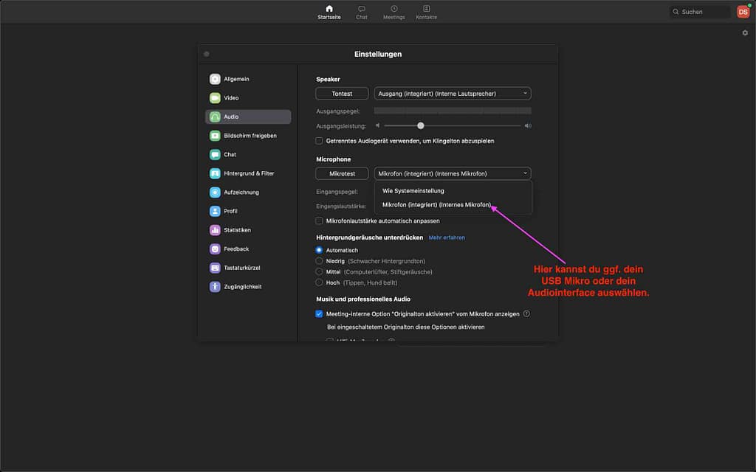The height and width of the screenshot is (472, 756).
Task: Click the Hintergrund & Filter icon
Action: [215, 173]
